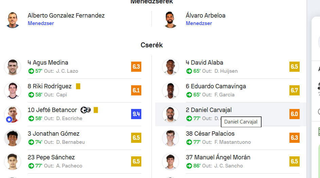This screenshot has height=178, width=320.
Task: Open Pepe Sánchez's 6.5 rating badge
Action: coord(136,161)
